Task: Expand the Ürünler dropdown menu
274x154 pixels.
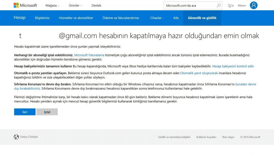Action: pos(75,6)
